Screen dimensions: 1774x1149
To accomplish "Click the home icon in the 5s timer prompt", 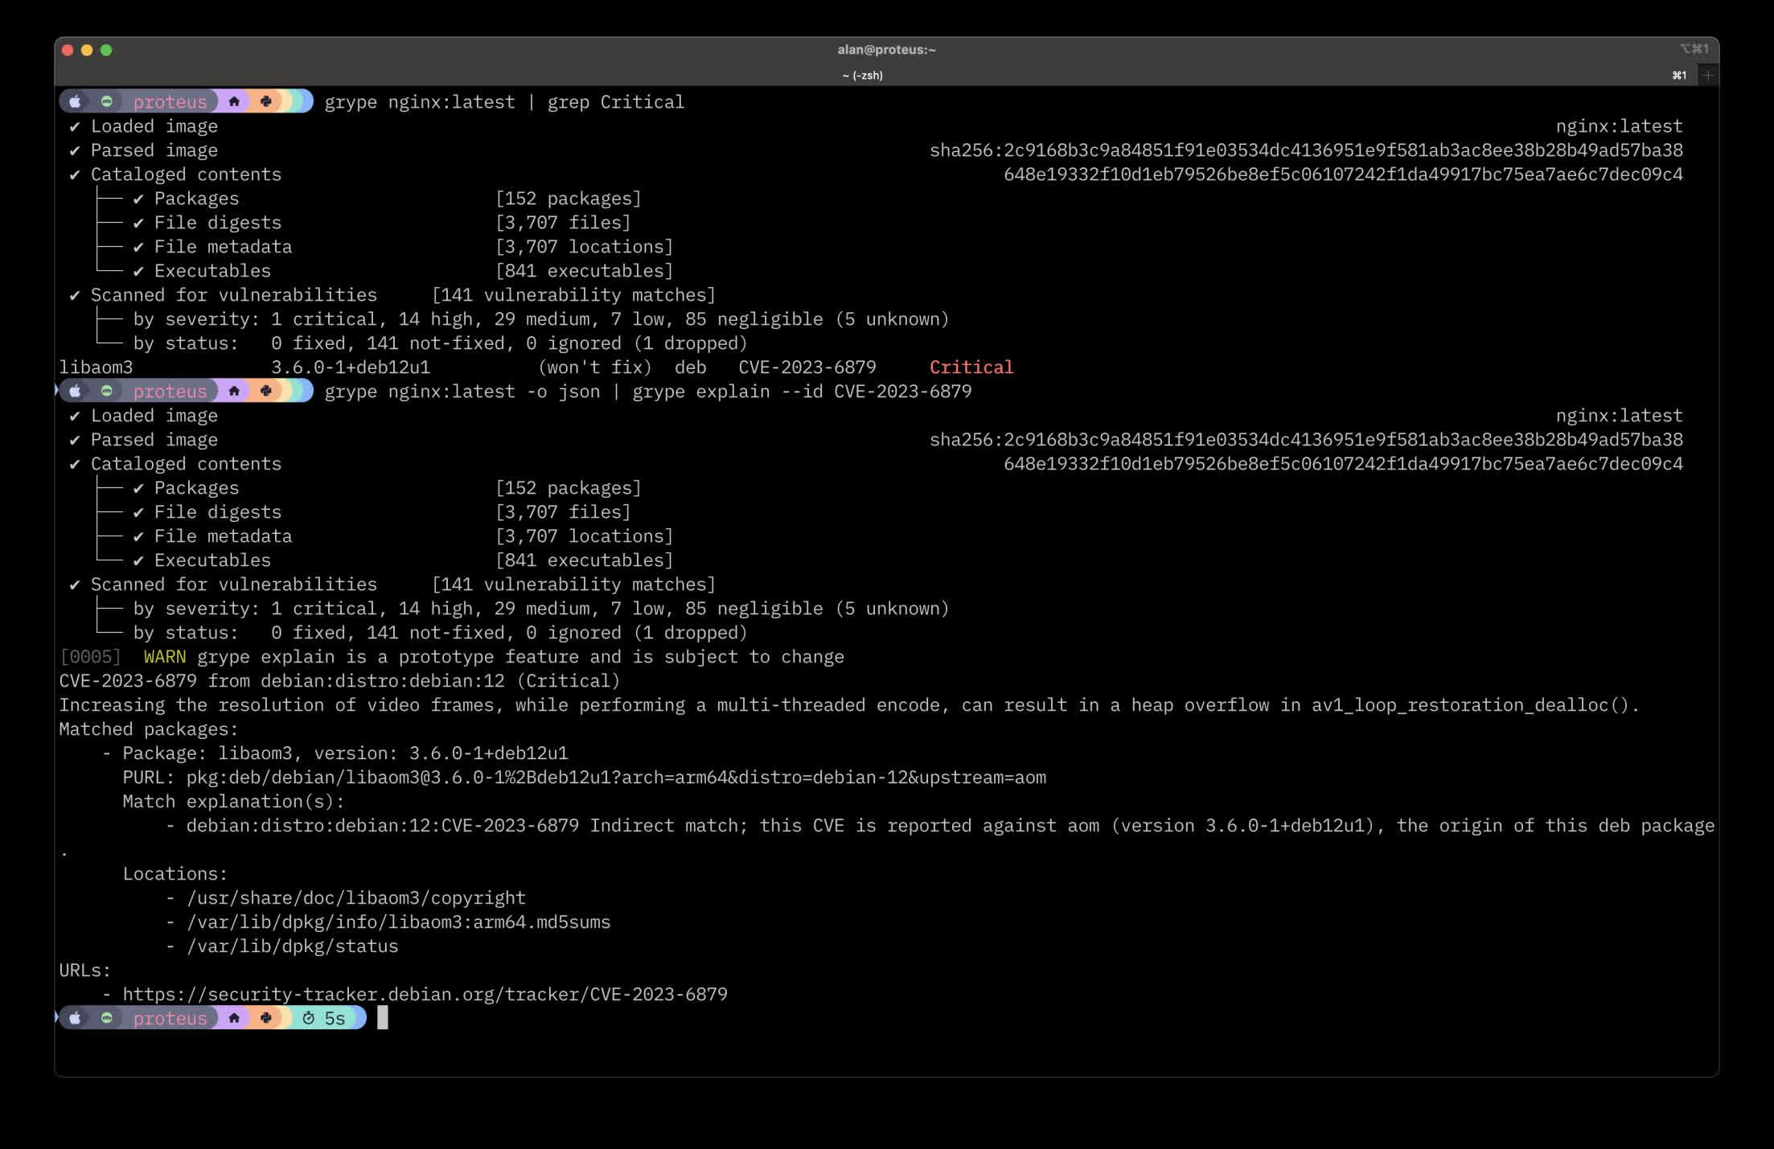I will (x=234, y=1018).
